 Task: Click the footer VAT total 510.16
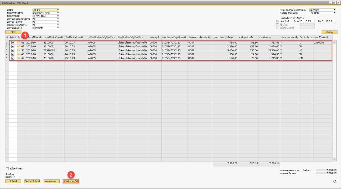(248, 163)
